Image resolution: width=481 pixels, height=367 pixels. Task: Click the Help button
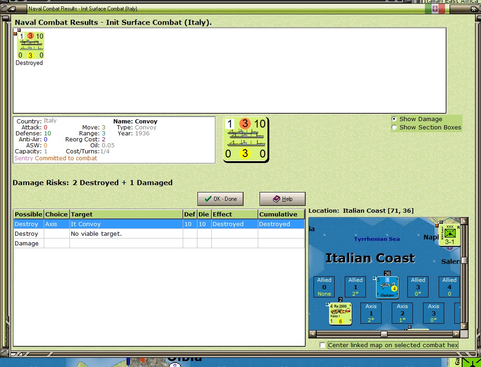[x=282, y=199]
